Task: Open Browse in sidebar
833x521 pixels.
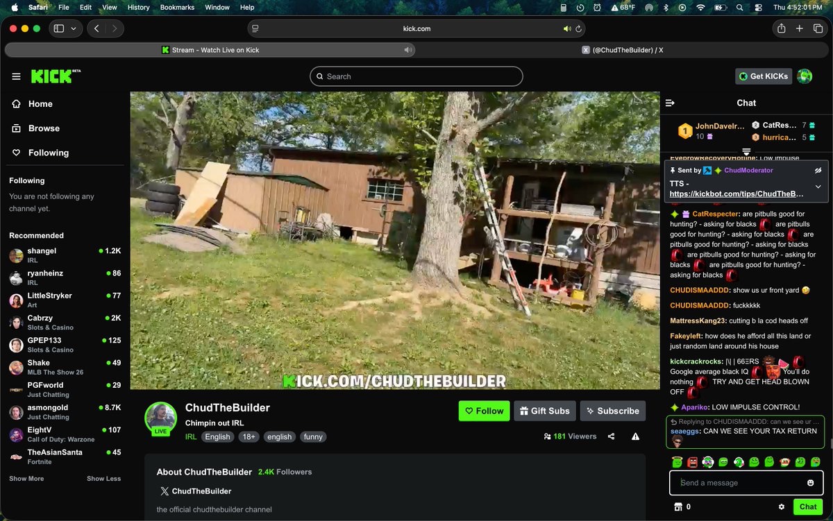Action: tap(44, 128)
